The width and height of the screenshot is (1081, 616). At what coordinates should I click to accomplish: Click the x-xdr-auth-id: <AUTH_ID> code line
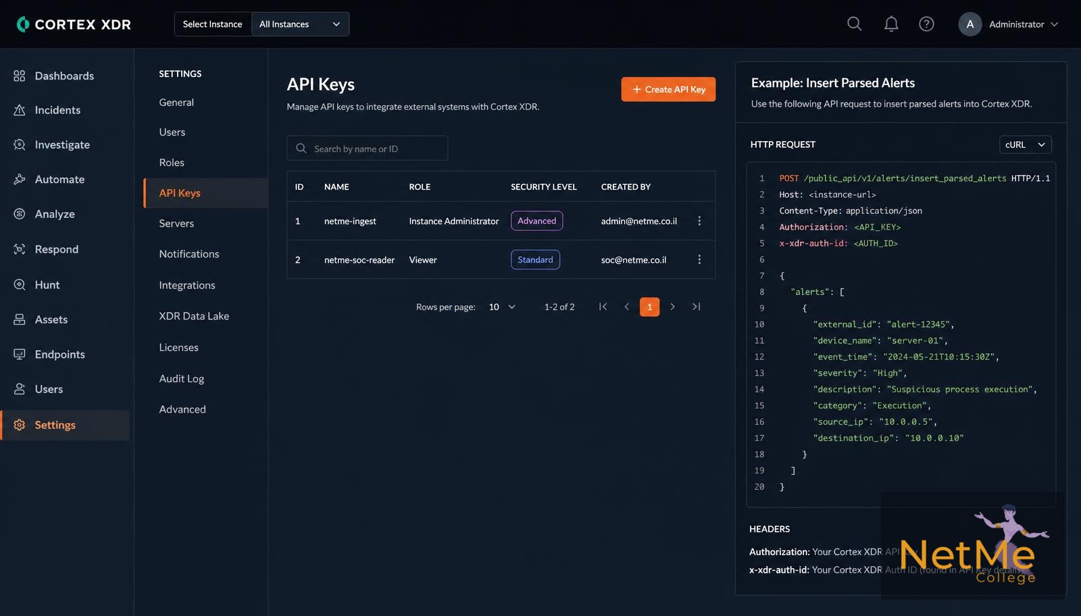pyautogui.click(x=838, y=243)
